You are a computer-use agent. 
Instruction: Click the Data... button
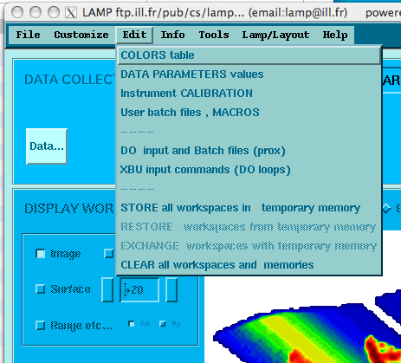[x=47, y=146]
